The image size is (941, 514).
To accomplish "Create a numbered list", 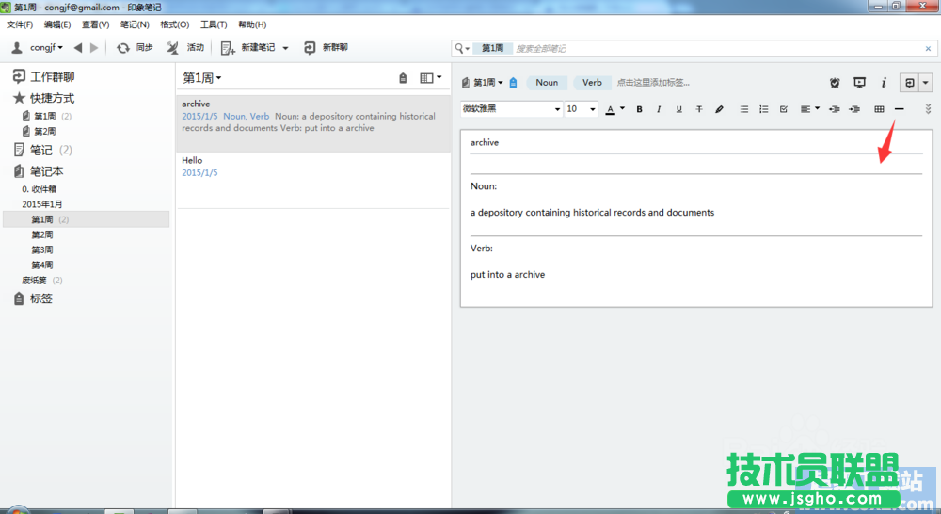I will click(764, 109).
